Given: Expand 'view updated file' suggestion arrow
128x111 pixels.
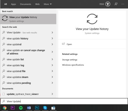Looking at the screenshot, I should [52, 71].
